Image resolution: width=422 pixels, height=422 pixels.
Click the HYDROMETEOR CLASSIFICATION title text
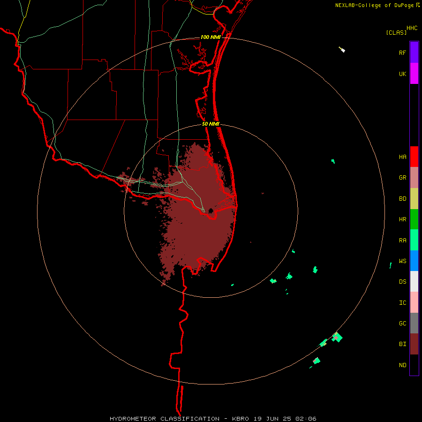[165, 419]
